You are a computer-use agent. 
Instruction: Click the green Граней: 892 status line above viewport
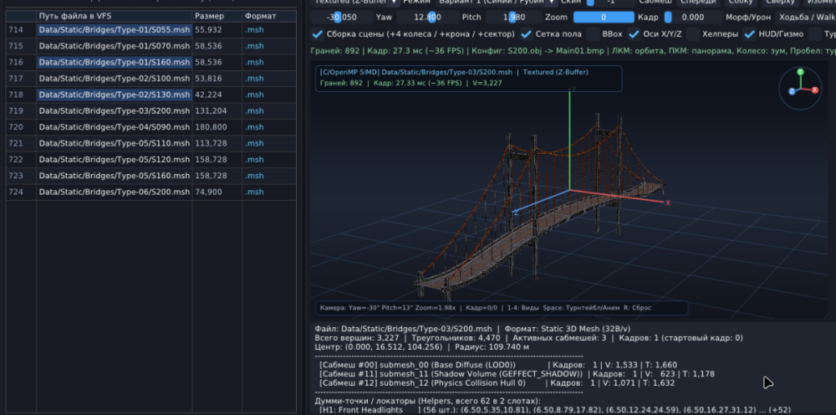[x=573, y=52]
